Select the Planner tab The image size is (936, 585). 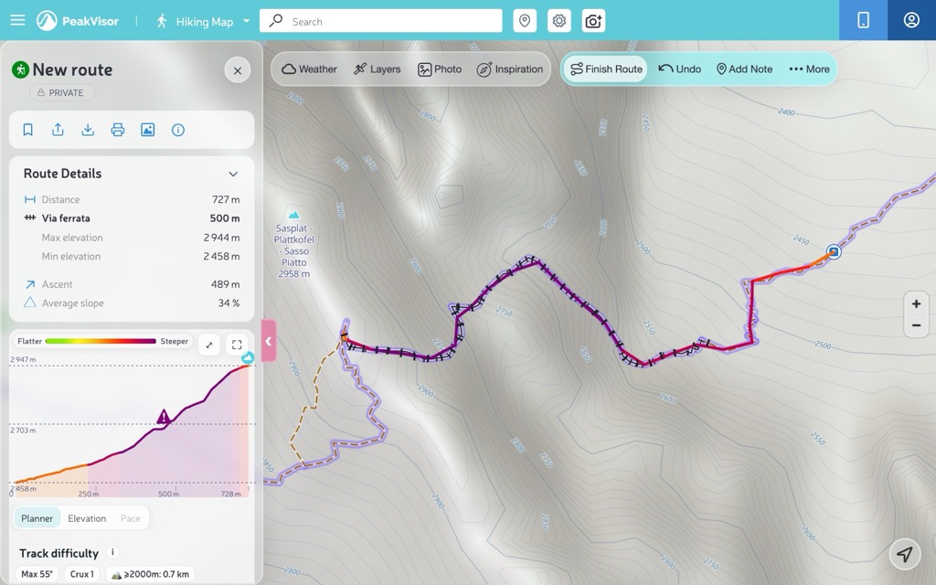point(37,518)
